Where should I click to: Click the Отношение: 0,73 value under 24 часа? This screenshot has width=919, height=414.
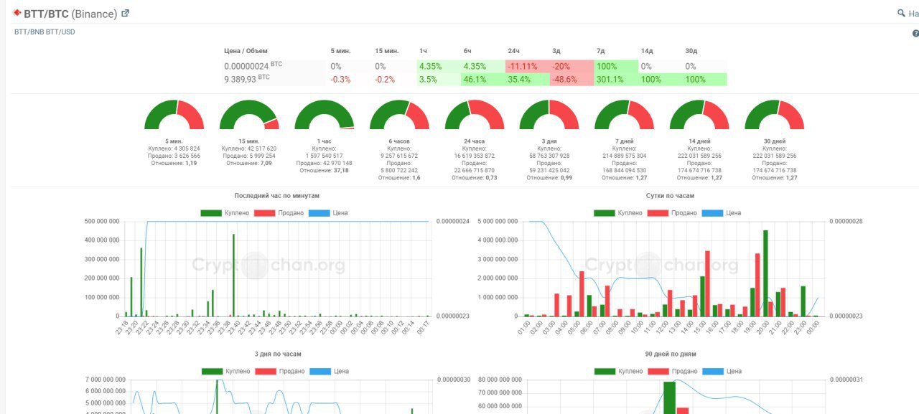point(474,177)
